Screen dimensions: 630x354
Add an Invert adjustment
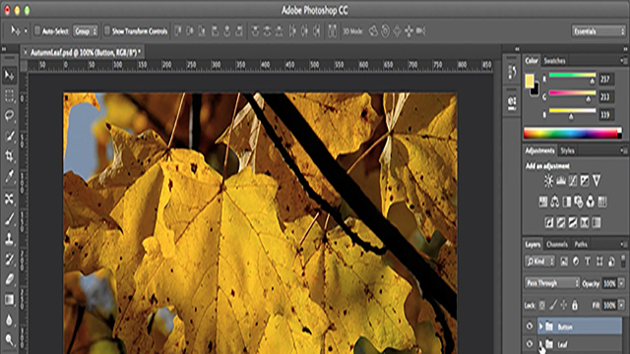[549, 223]
